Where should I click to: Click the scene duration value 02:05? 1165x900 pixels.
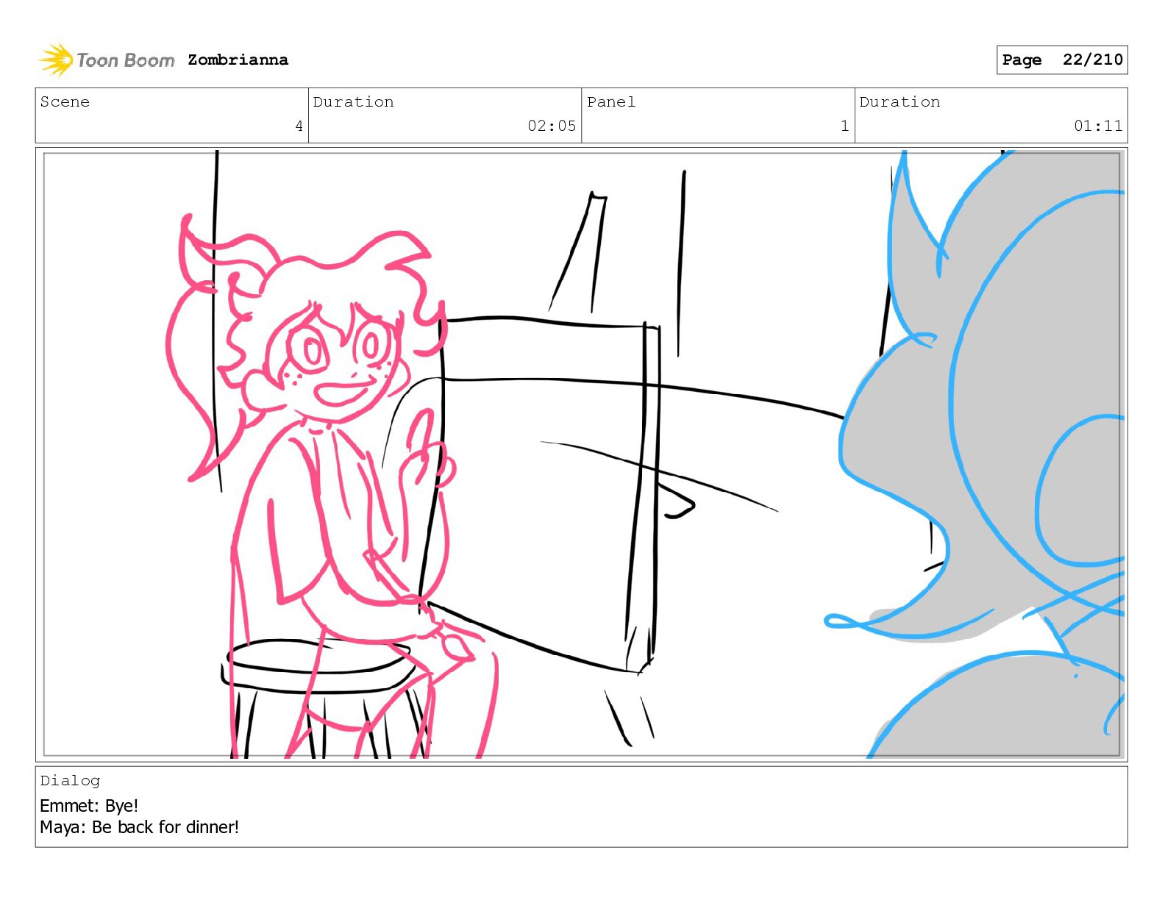point(552,126)
